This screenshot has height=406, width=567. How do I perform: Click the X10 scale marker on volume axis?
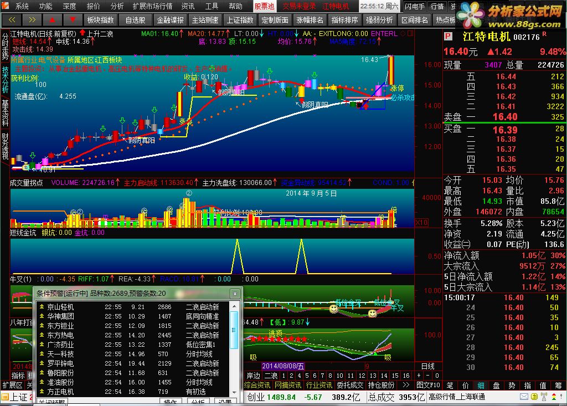[x=421, y=222]
